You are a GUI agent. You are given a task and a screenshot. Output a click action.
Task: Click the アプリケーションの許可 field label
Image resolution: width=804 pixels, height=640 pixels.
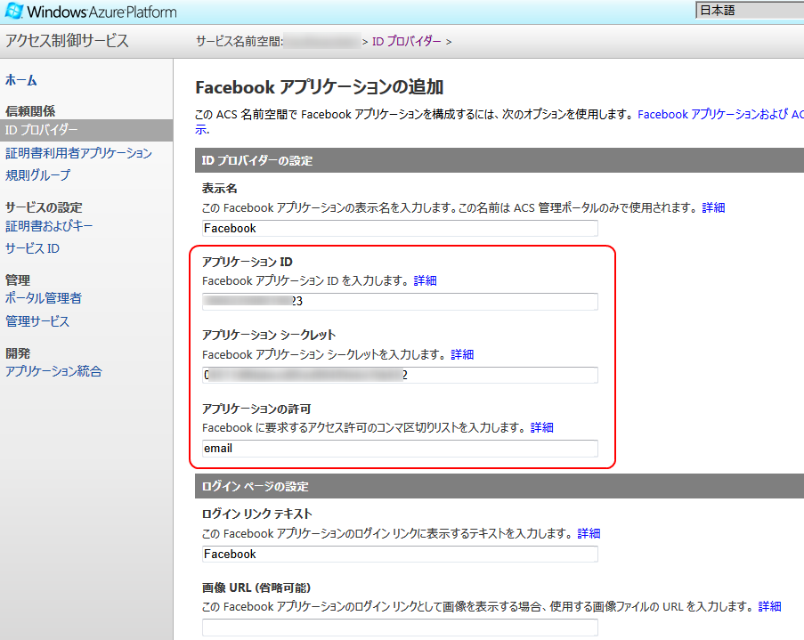point(256,409)
